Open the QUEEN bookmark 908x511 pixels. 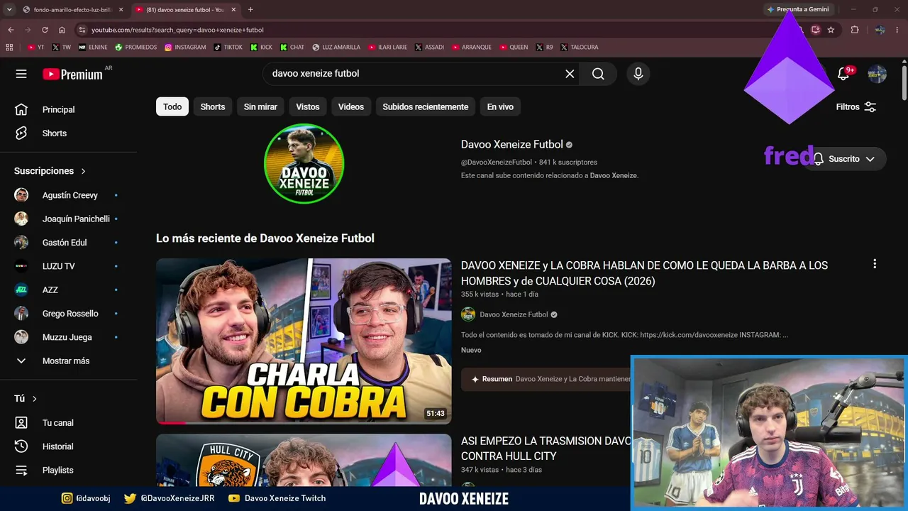(x=514, y=47)
